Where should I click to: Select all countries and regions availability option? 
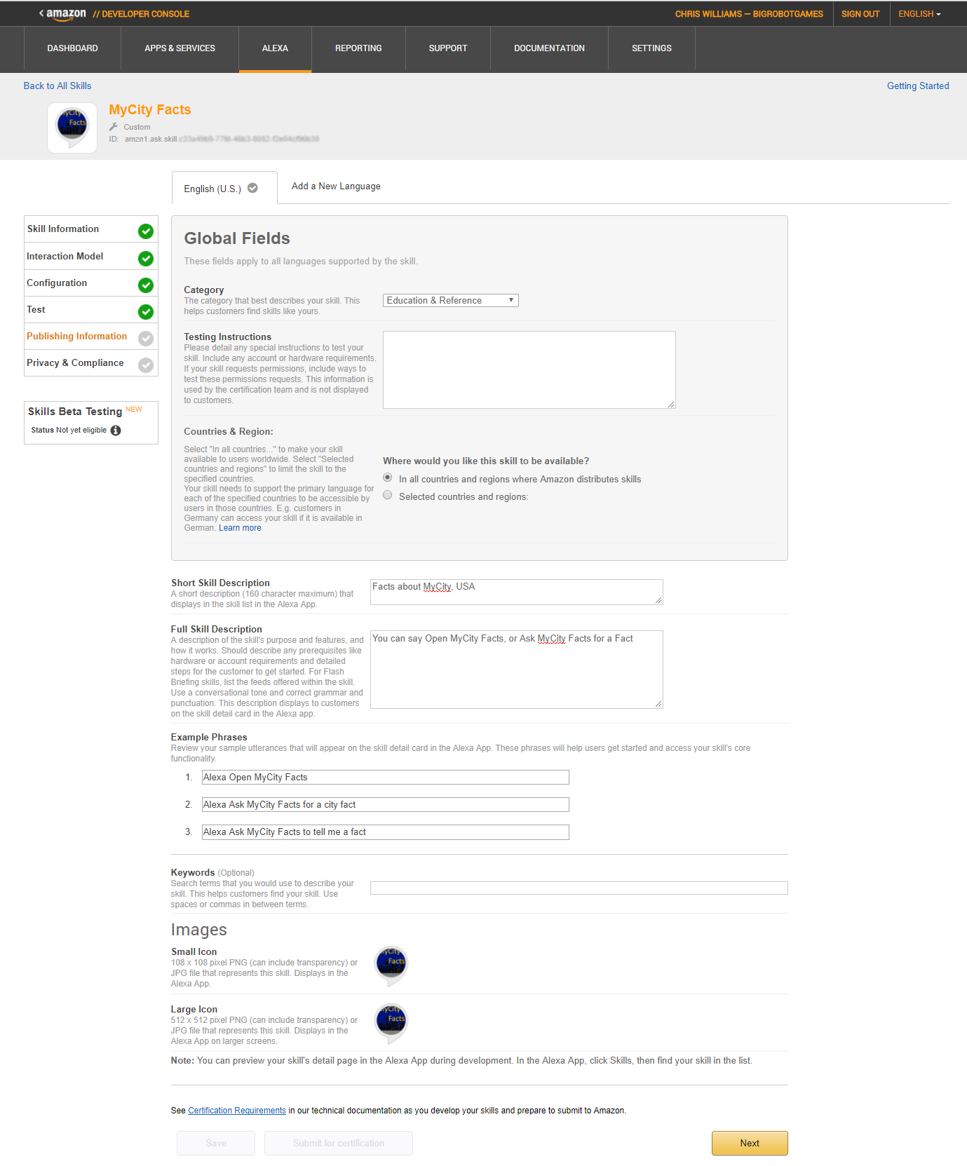point(388,477)
